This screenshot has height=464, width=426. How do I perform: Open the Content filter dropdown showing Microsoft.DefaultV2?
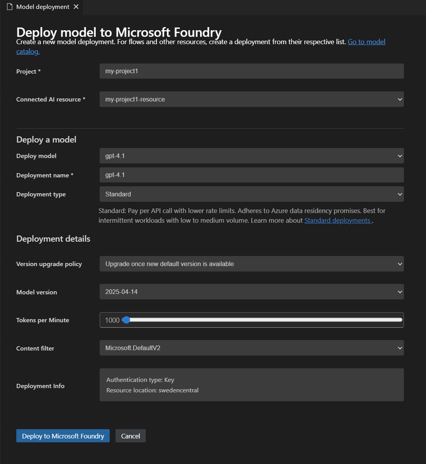[x=252, y=348]
